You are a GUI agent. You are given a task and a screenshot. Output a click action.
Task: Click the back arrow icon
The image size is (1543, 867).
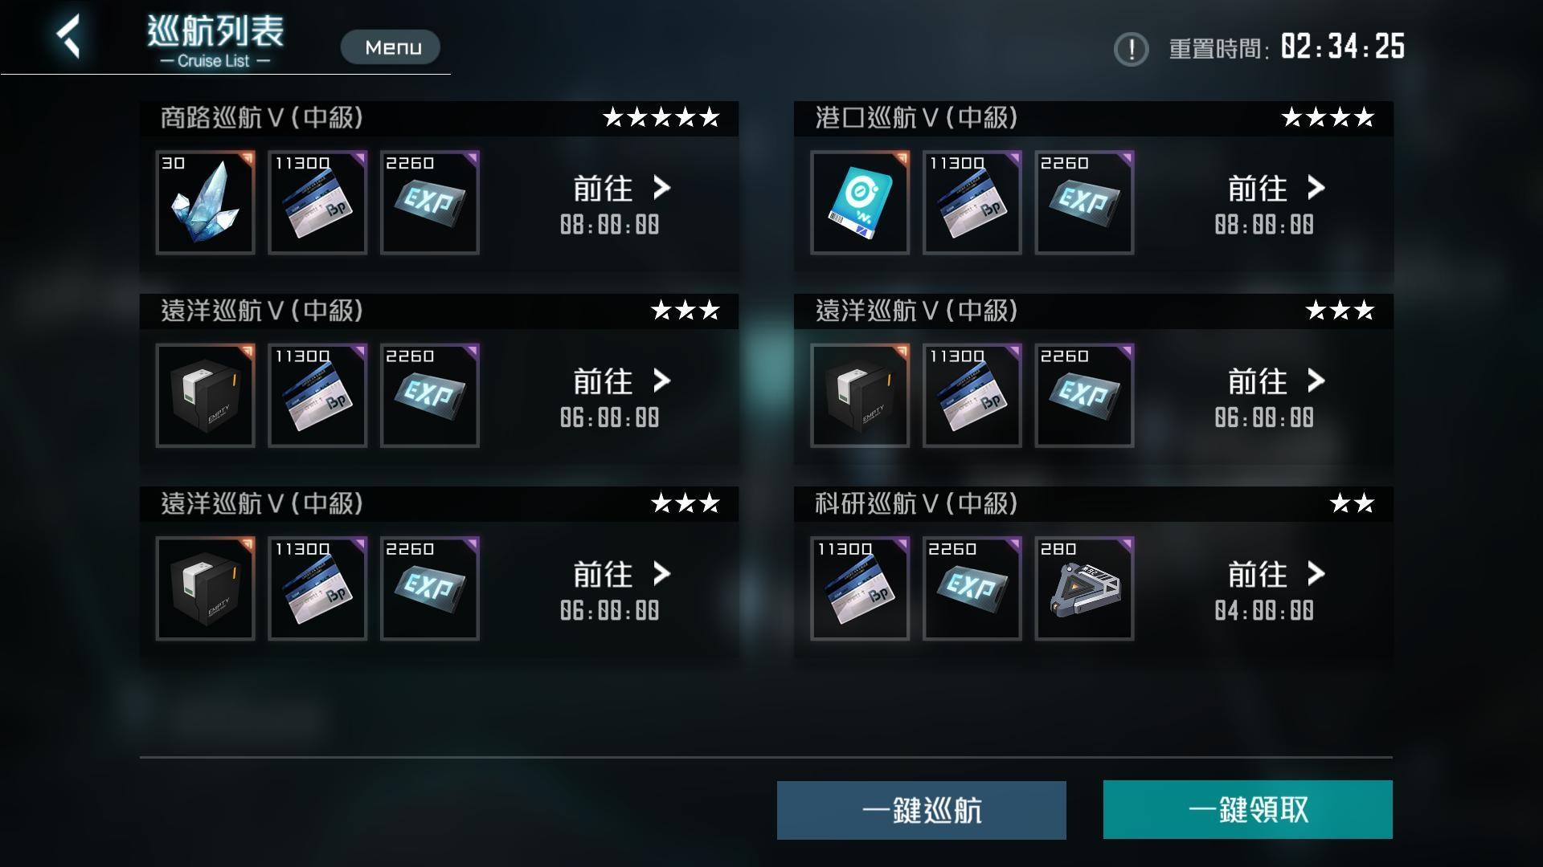(68, 36)
